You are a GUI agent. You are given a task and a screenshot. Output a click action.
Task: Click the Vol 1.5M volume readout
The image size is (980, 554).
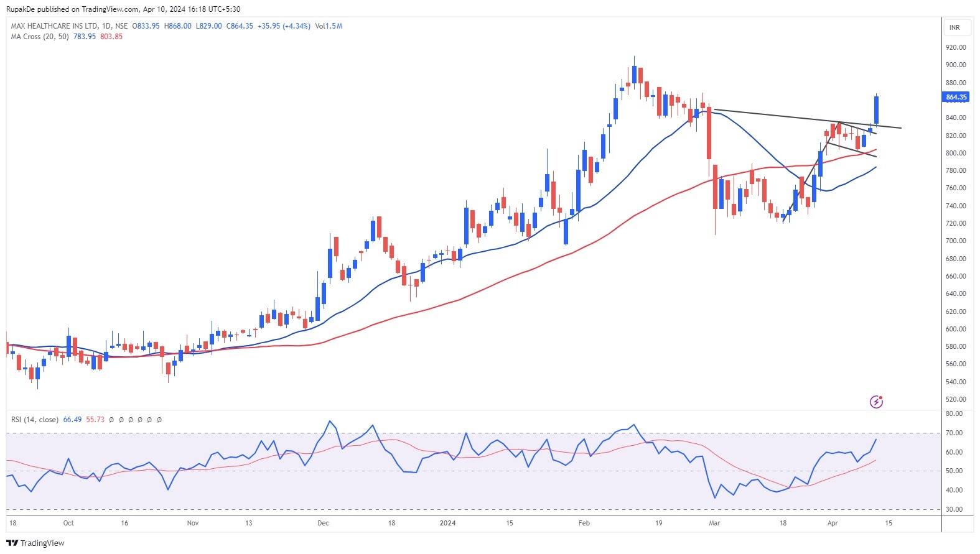[329, 26]
